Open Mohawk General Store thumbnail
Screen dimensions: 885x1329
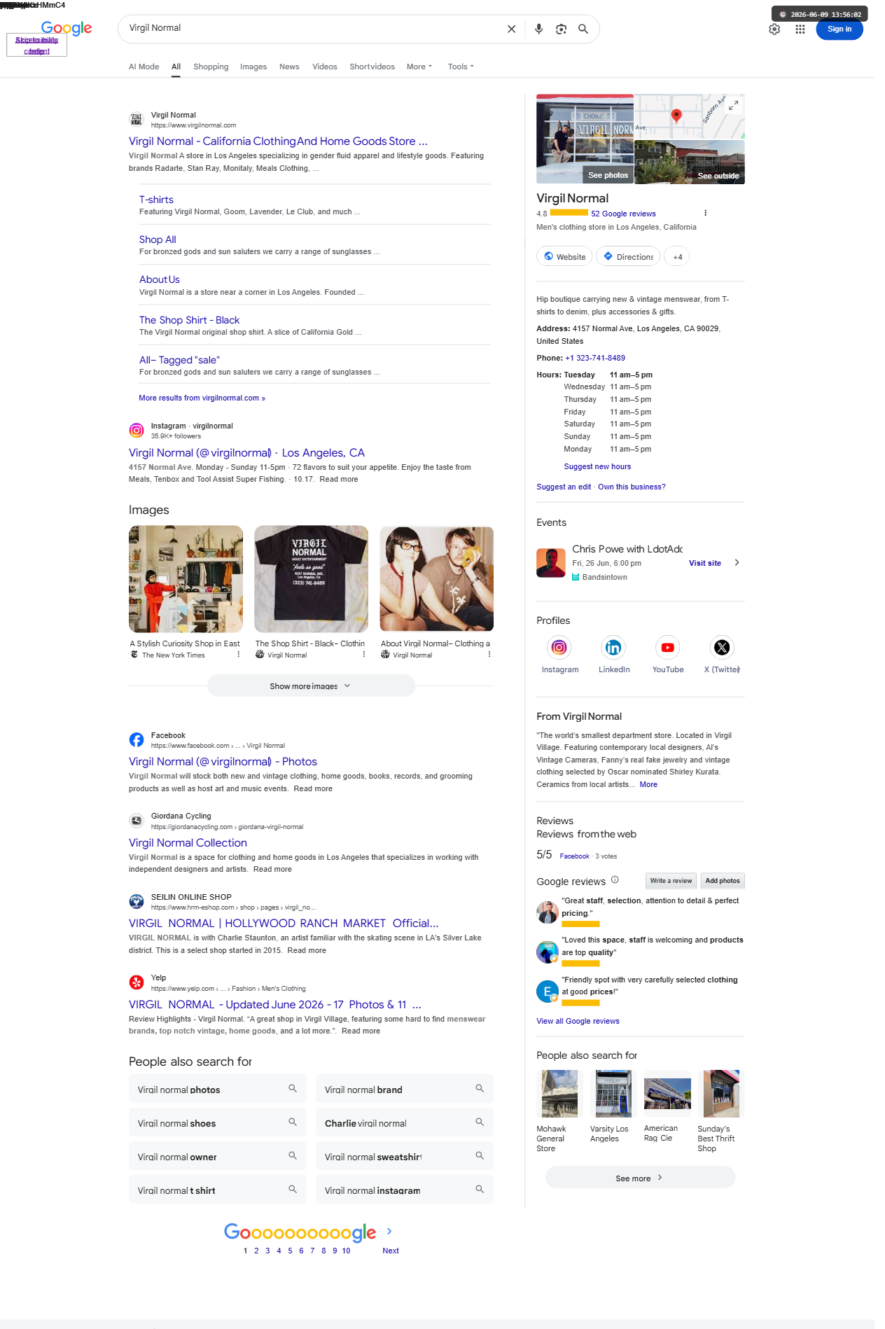(x=559, y=1094)
